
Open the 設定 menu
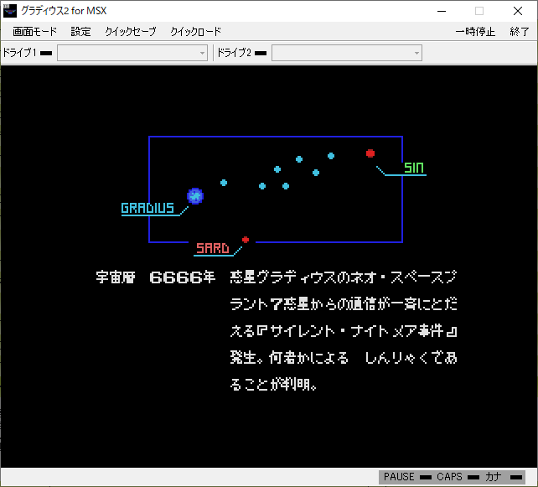click(x=80, y=32)
